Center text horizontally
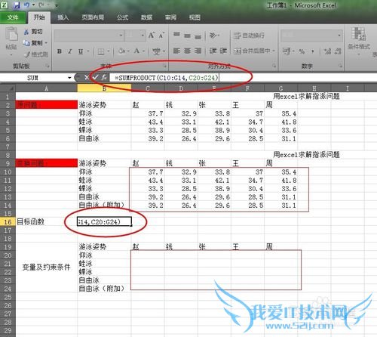The width and height of the screenshot is (377, 337). (x=188, y=51)
